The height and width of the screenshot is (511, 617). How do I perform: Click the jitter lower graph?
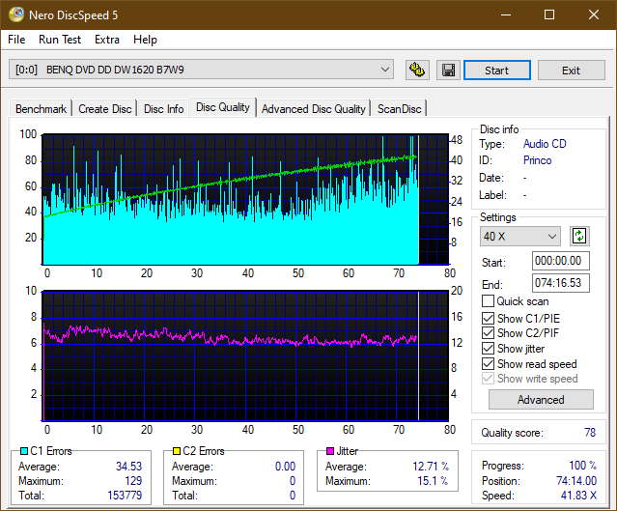click(x=245, y=355)
